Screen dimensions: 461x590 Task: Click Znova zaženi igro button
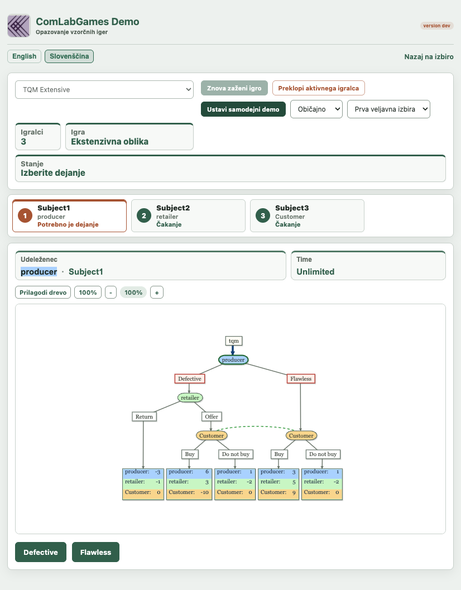(x=234, y=88)
